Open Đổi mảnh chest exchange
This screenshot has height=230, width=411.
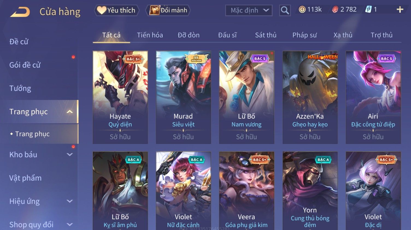(168, 10)
